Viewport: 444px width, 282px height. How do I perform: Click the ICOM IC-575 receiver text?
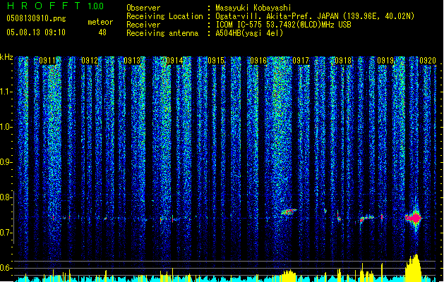[283, 25]
